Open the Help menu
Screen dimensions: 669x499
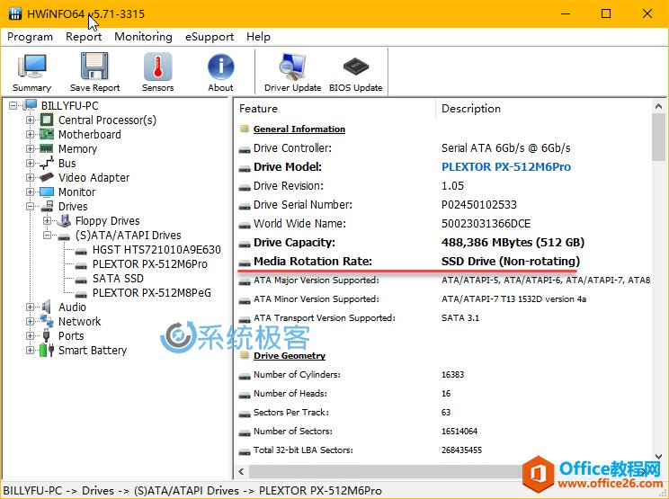tap(258, 37)
